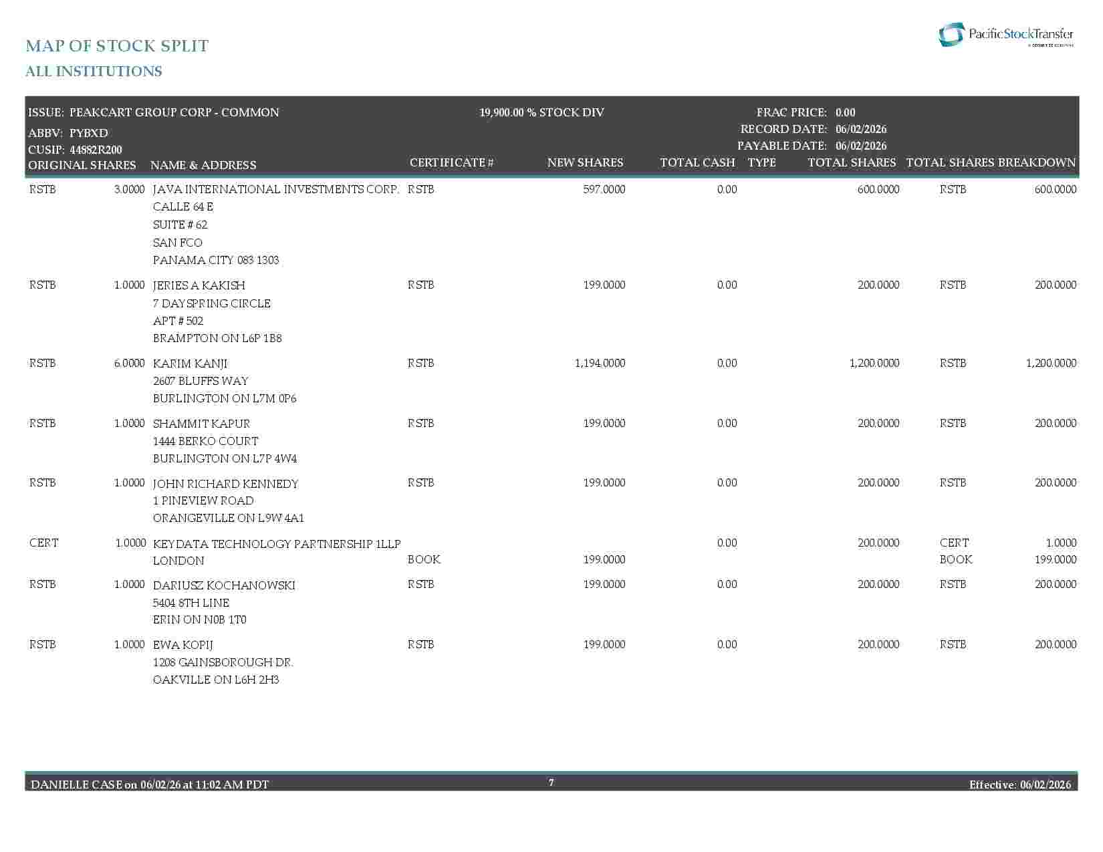This screenshot has height=852, width=1103.
Task: Click the NEW SHARES column header
Action: coord(585,162)
